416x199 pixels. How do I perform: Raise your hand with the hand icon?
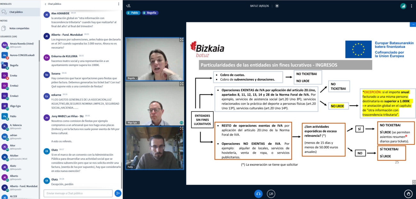coord(408,193)
